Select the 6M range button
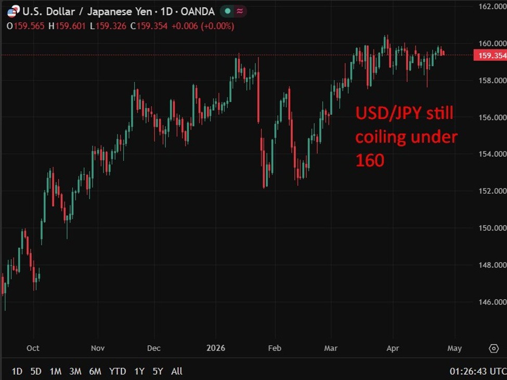This screenshot has height=380, width=507. click(x=95, y=372)
